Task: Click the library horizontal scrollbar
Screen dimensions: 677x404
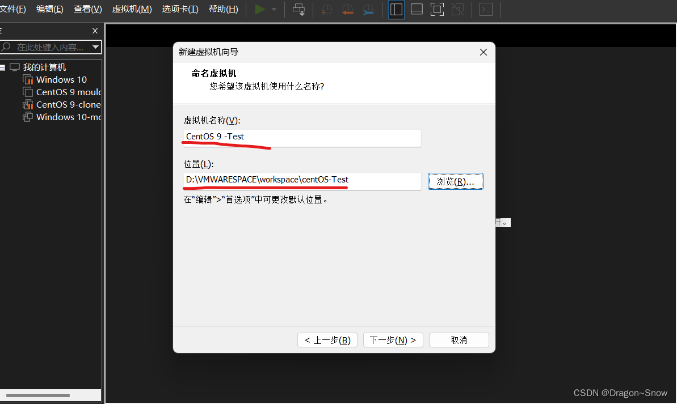Action: (x=38, y=396)
